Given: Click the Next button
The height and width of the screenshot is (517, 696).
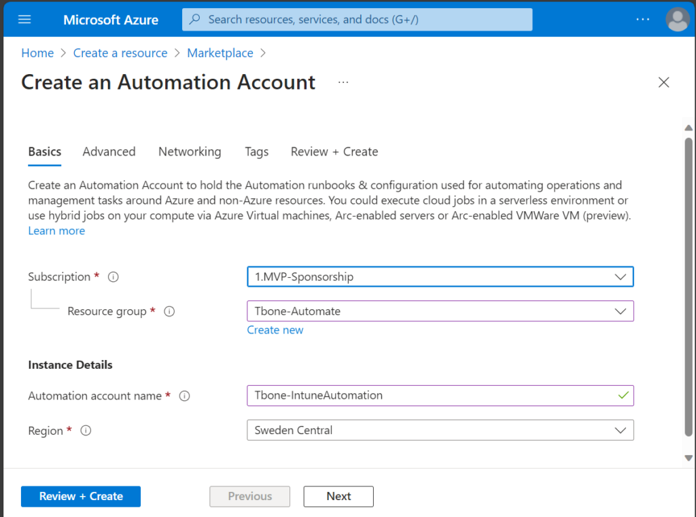Looking at the screenshot, I should click(x=338, y=496).
